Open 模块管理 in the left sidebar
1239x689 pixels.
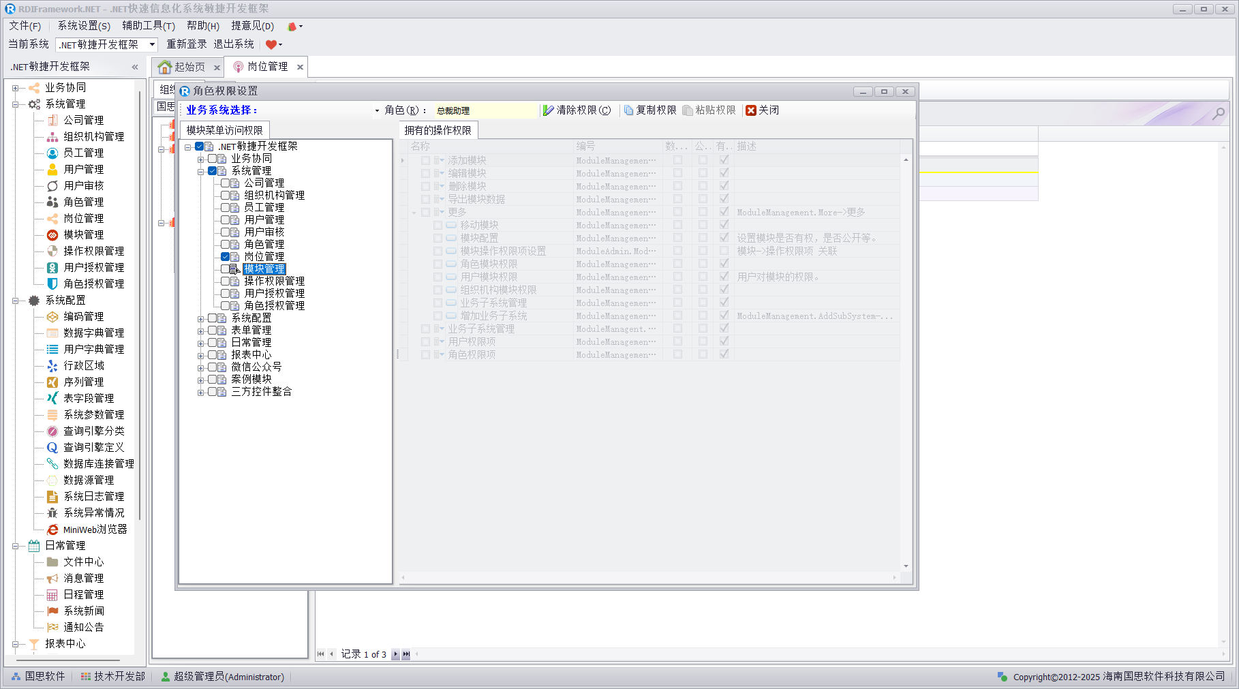point(83,234)
